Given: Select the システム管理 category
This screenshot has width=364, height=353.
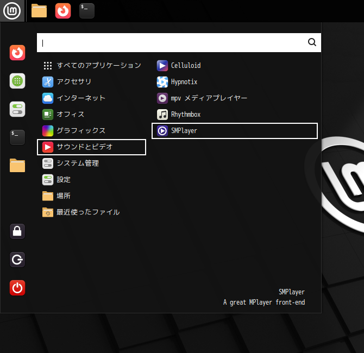Looking at the screenshot, I should [91, 163].
